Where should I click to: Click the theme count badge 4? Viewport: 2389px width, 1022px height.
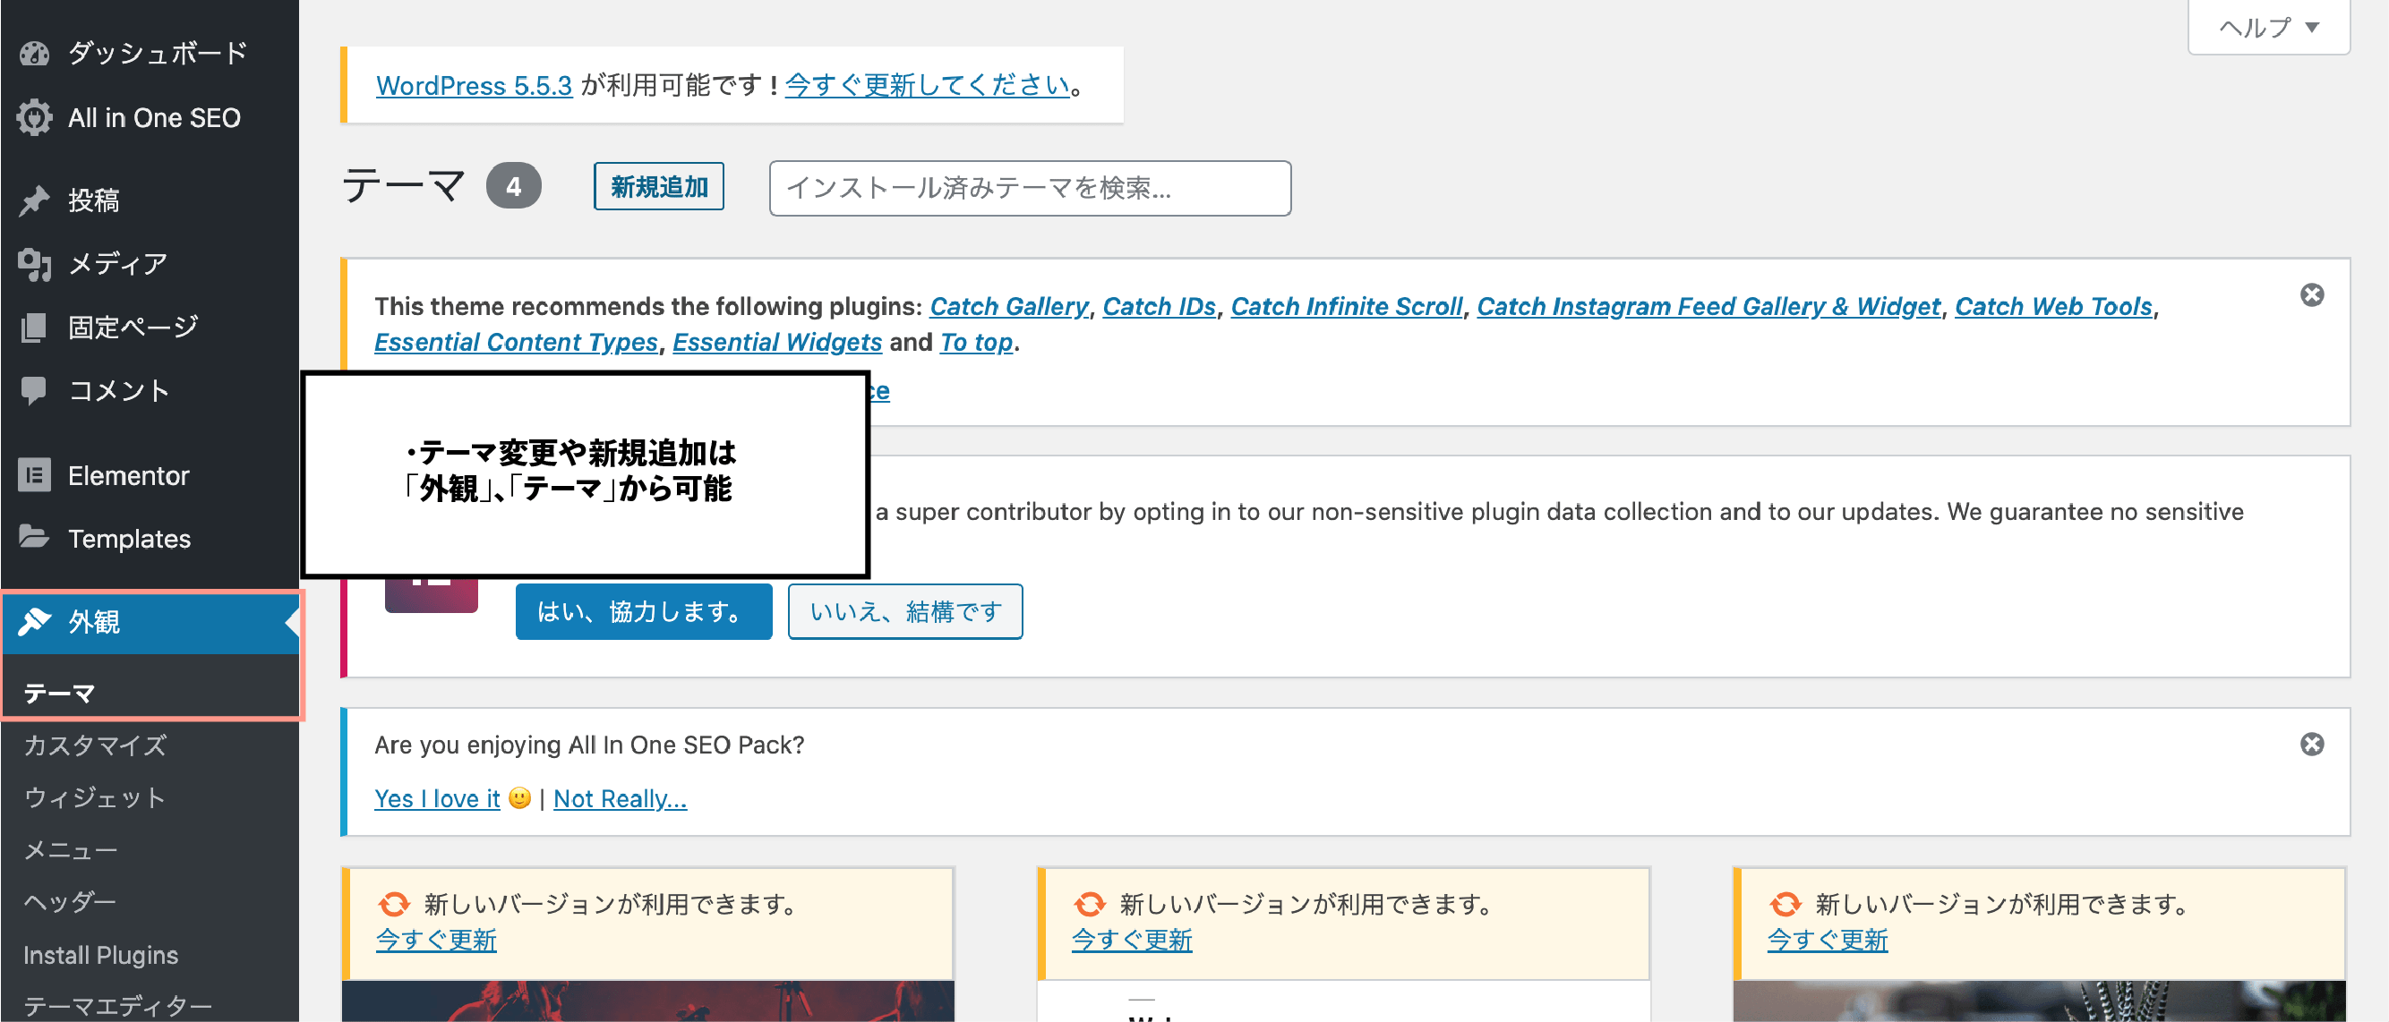[513, 186]
